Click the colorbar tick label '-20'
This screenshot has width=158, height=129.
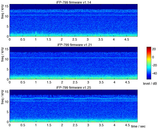click(154, 65)
